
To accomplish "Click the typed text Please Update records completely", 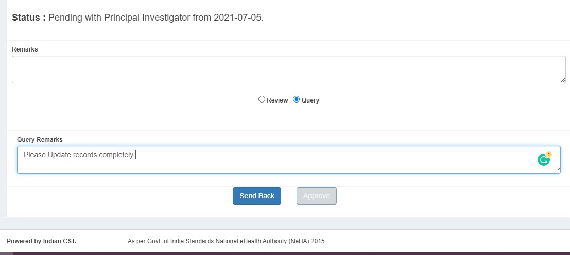I will coord(78,155).
